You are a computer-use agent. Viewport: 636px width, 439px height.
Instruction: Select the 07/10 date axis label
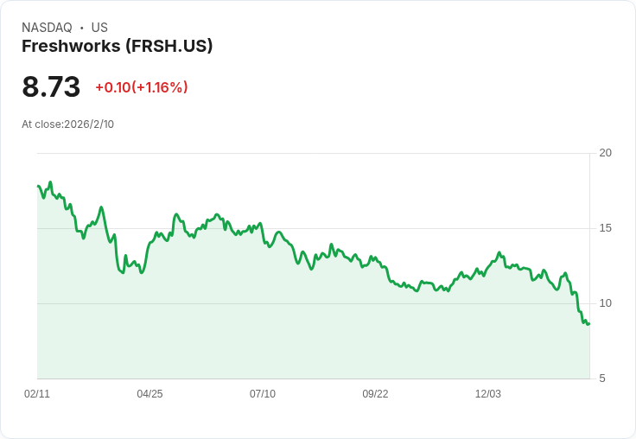[x=263, y=394]
